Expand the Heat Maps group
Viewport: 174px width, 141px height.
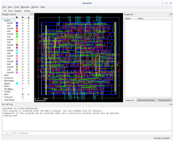coord(3,100)
